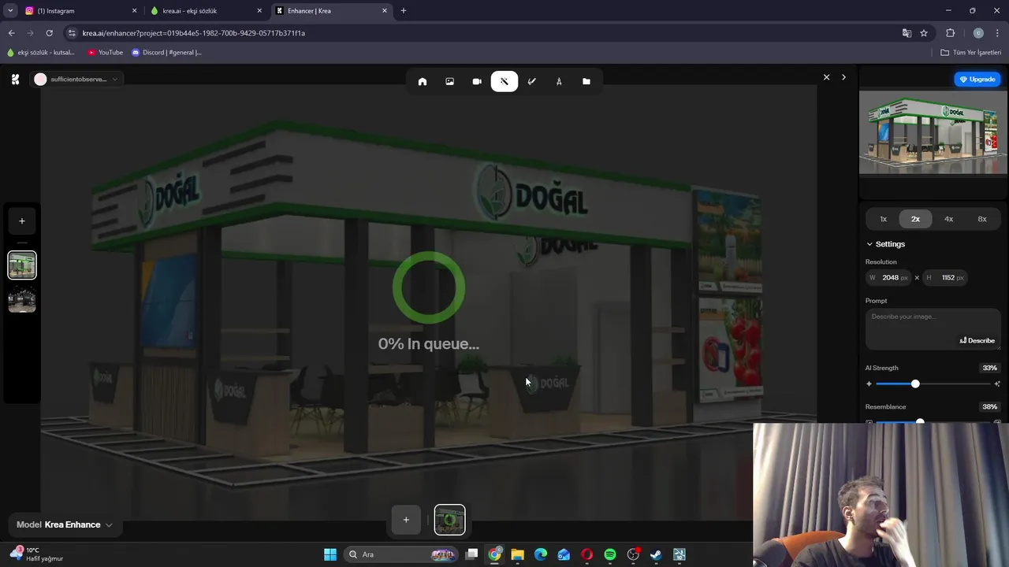This screenshot has width=1009, height=567.
Task: Select first Doğal stand thumbnail in left sidebar
Action: coord(22,265)
